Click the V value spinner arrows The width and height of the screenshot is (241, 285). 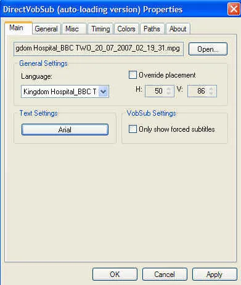(211, 91)
